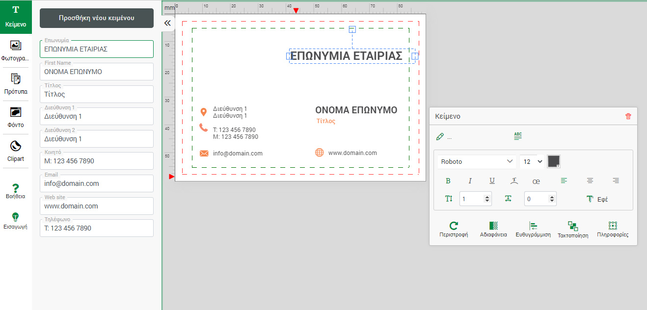This screenshot has height=310, width=647.
Task: Open the font size 12 dropdown
Action: coord(533,161)
